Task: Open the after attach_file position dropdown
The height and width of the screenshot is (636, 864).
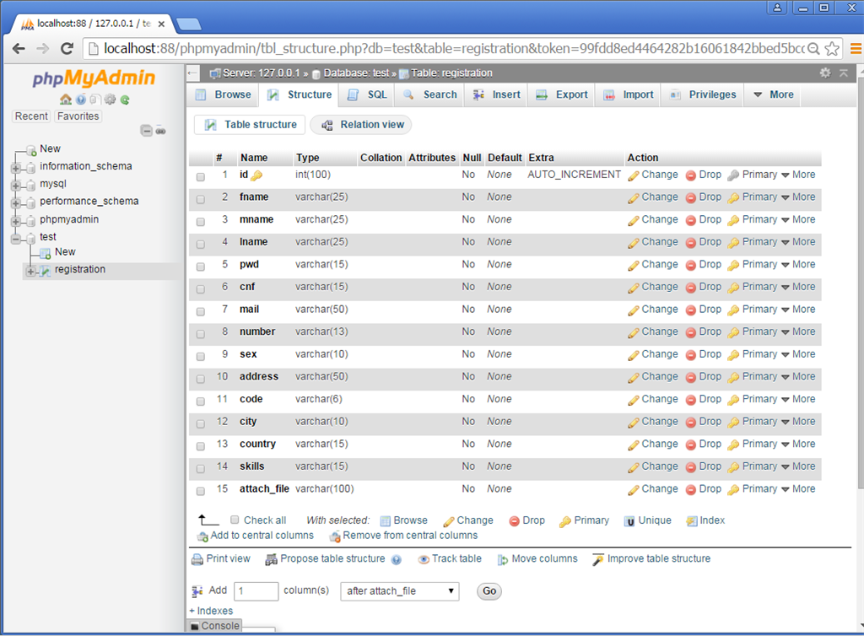Action: point(400,590)
